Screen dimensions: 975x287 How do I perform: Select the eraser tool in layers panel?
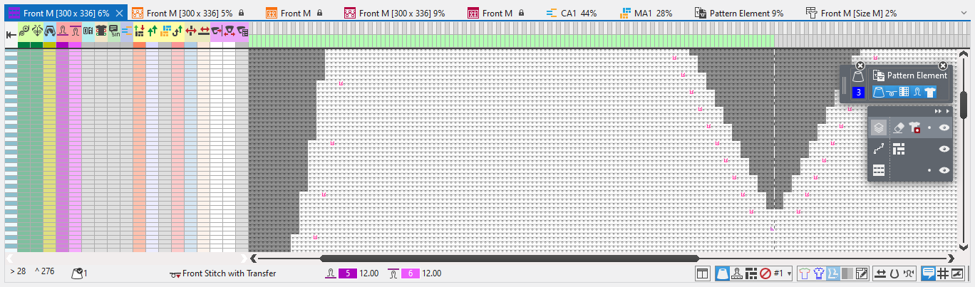(898, 127)
